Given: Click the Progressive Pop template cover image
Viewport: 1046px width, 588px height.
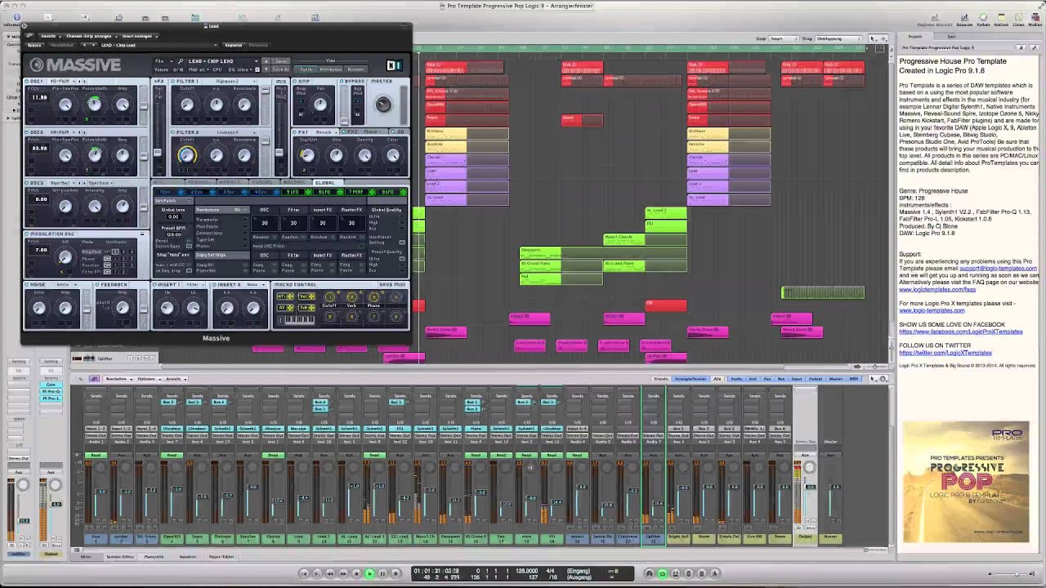Looking at the screenshot, I should point(966,483).
